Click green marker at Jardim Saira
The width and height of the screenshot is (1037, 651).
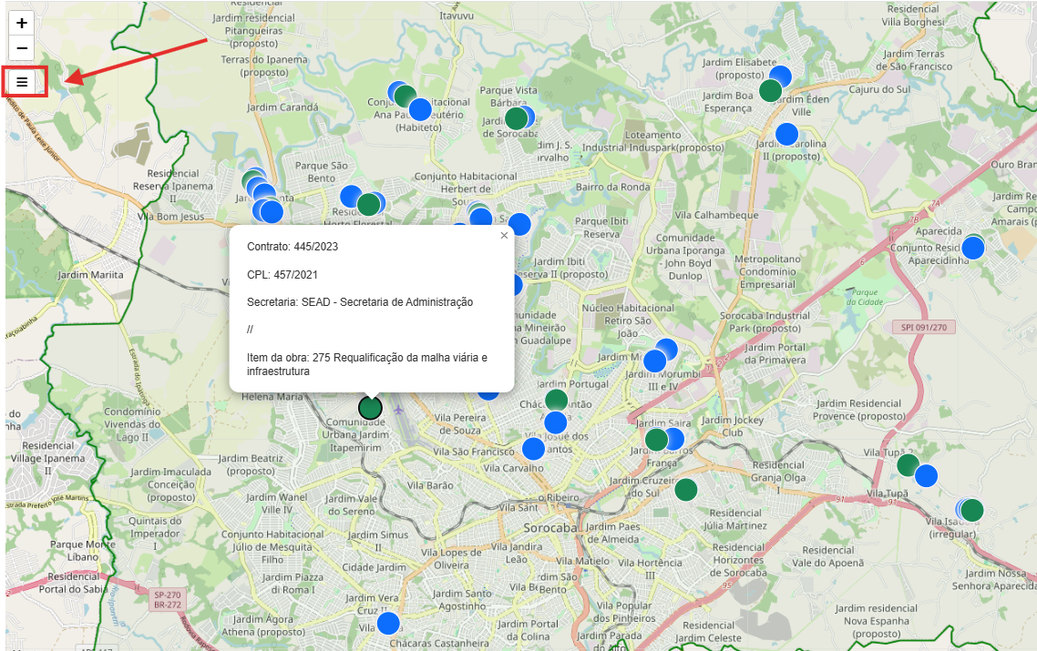[656, 441]
